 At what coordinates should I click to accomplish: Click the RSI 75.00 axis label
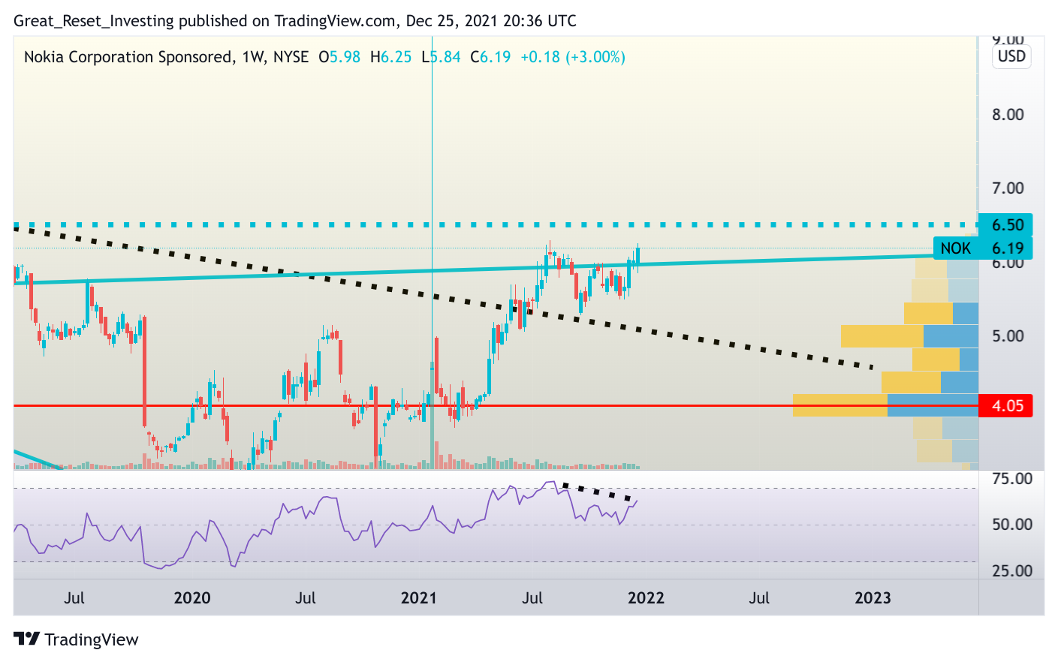(1012, 479)
